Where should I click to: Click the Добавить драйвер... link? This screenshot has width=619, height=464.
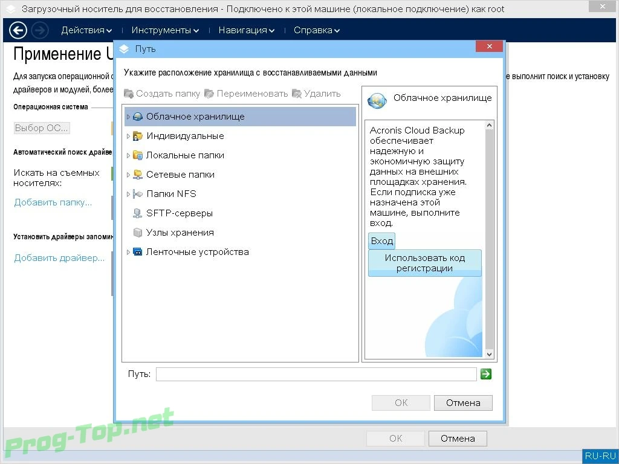59,258
